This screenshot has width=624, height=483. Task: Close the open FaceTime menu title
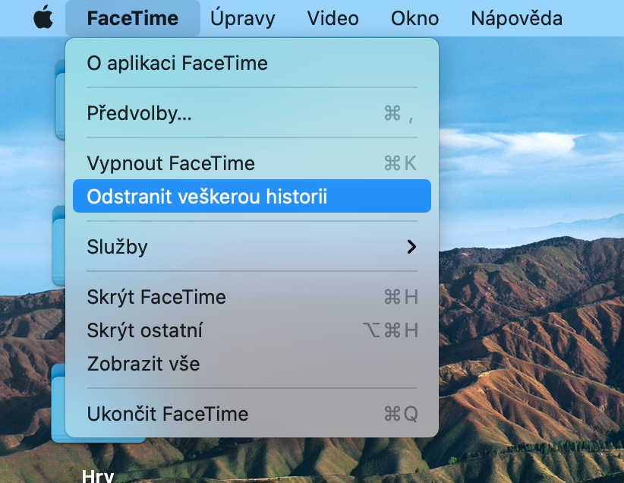tap(133, 18)
